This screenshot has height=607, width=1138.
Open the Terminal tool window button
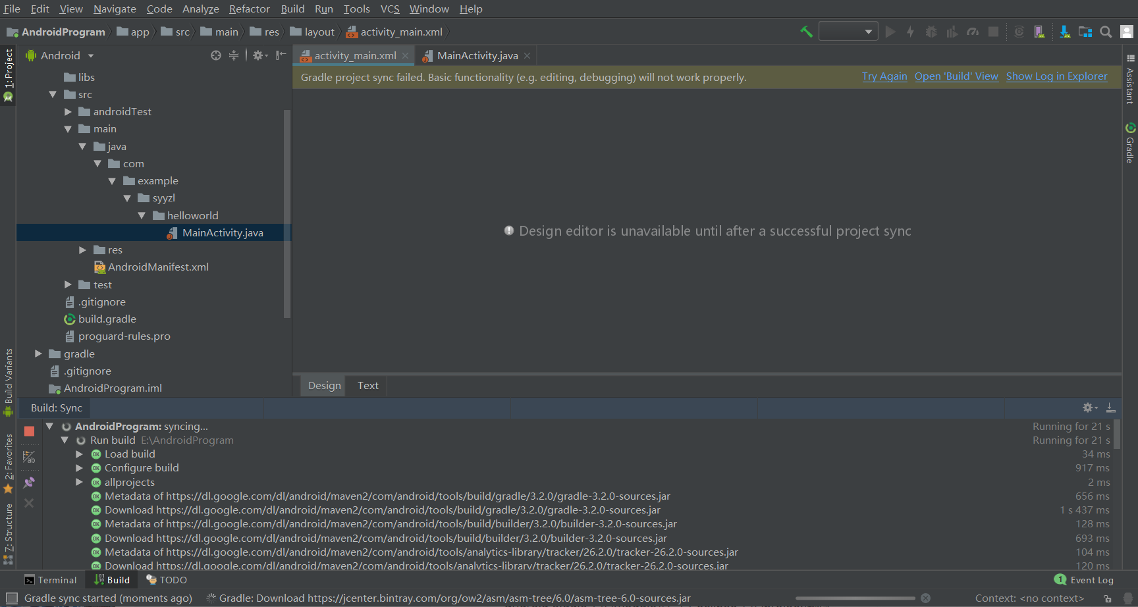click(x=51, y=580)
